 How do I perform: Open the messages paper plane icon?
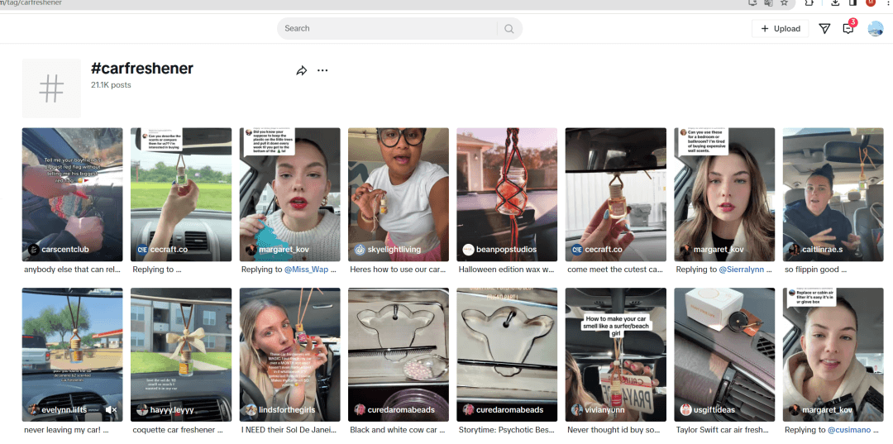pos(824,28)
